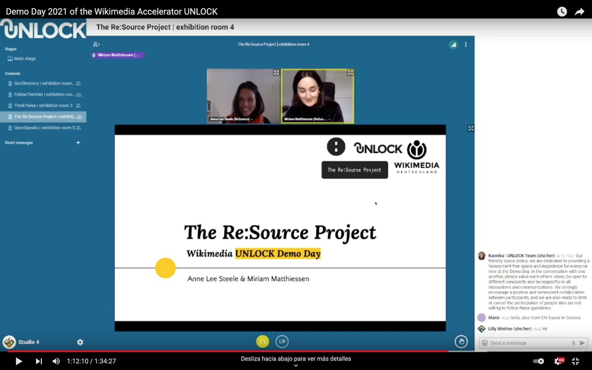Play the YouTube video
The width and height of the screenshot is (592, 370).
pos(19,361)
